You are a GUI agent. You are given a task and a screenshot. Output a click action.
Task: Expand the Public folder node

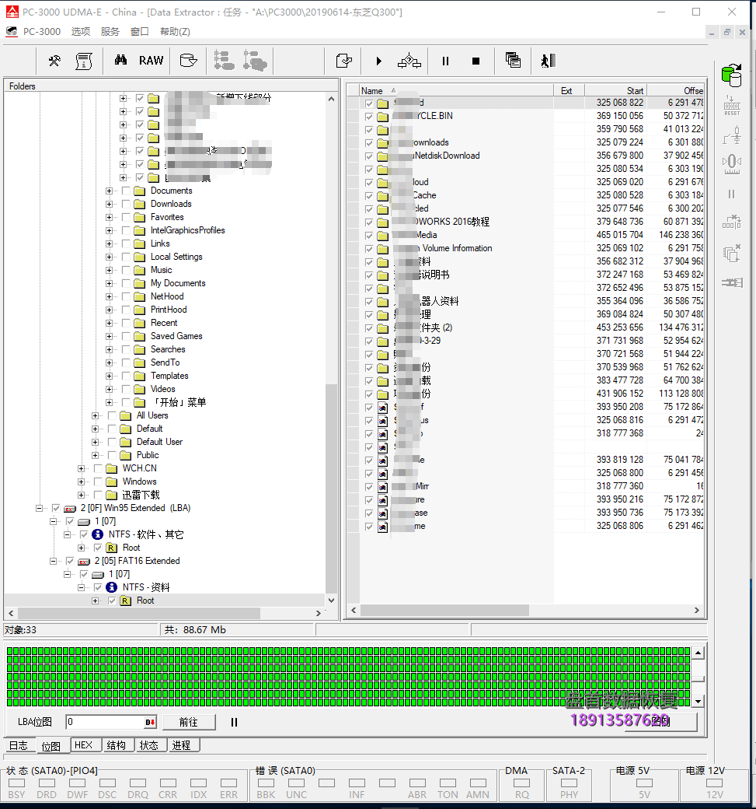[95, 456]
